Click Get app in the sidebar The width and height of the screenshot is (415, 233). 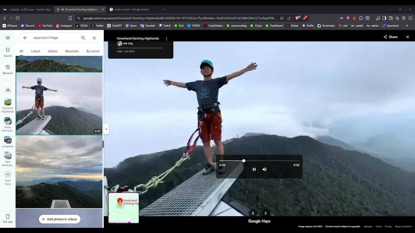click(8, 218)
